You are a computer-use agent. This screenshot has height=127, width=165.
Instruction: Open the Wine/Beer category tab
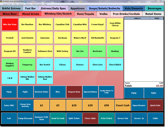click(x=10, y=14)
